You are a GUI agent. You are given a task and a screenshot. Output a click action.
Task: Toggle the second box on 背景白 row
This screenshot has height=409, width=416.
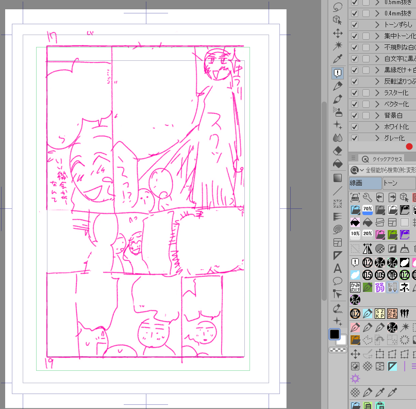click(366, 116)
